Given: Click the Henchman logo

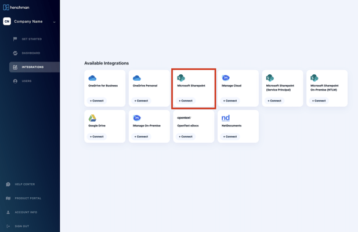Looking at the screenshot, I should (16, 8).
